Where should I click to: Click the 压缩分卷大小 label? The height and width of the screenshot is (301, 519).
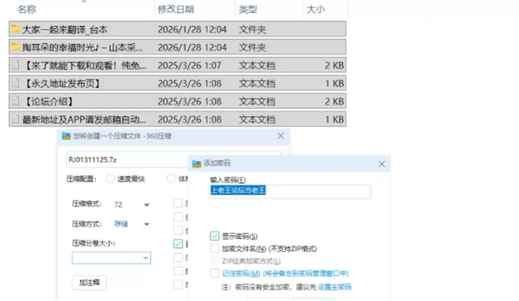[x=94, y=243]
